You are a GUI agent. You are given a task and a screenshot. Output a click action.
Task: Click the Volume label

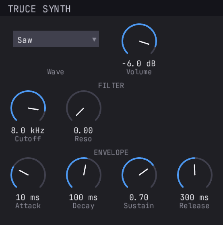(139, 72)
